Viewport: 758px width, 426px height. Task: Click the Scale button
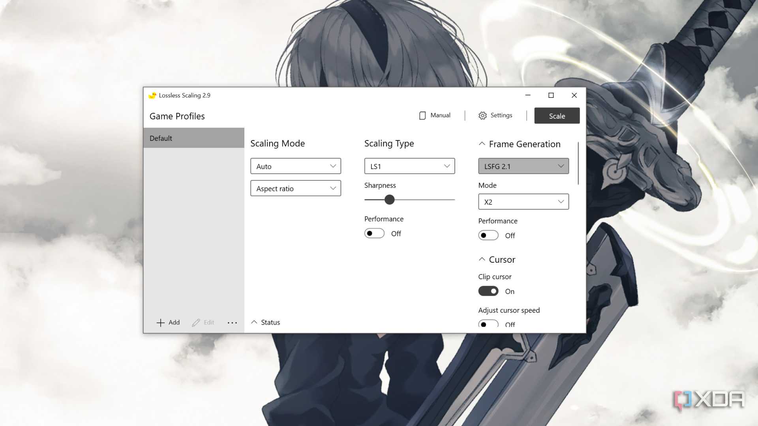point(557,116)
